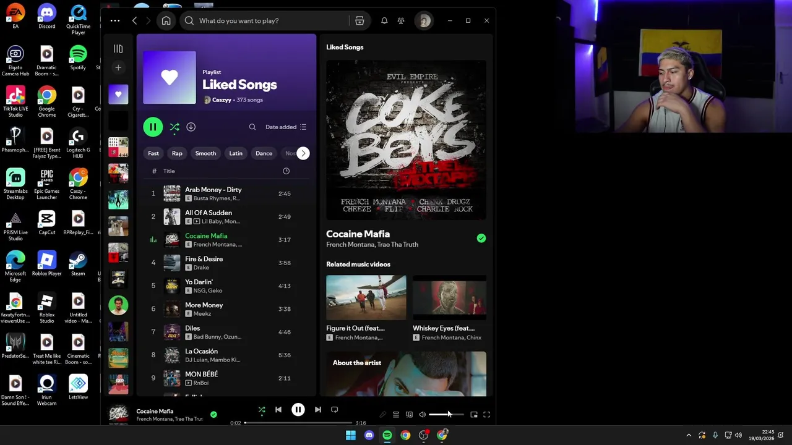792x445 pixels.
Task: Open the 'Cocaine Mafia' title in Now Playing panel
Action: [x=358, y=234]
